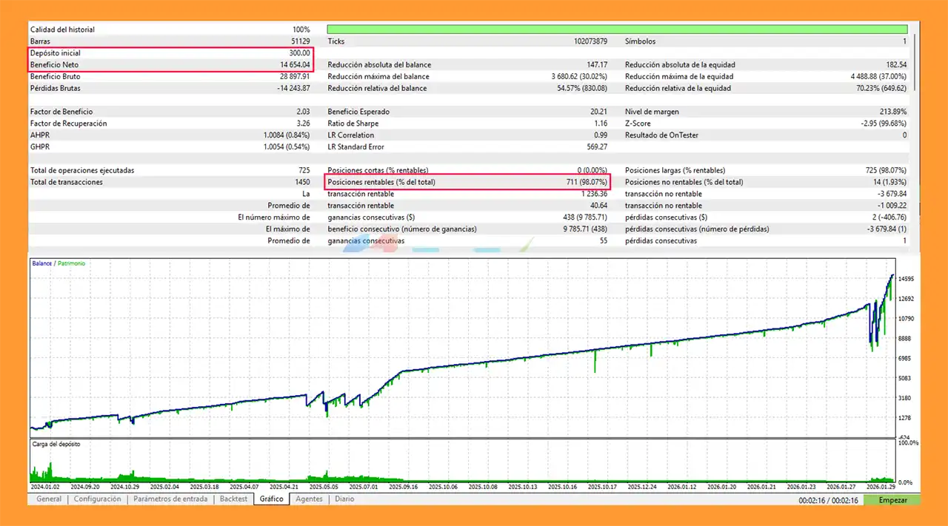Switch to the General tab

(49, 499)
